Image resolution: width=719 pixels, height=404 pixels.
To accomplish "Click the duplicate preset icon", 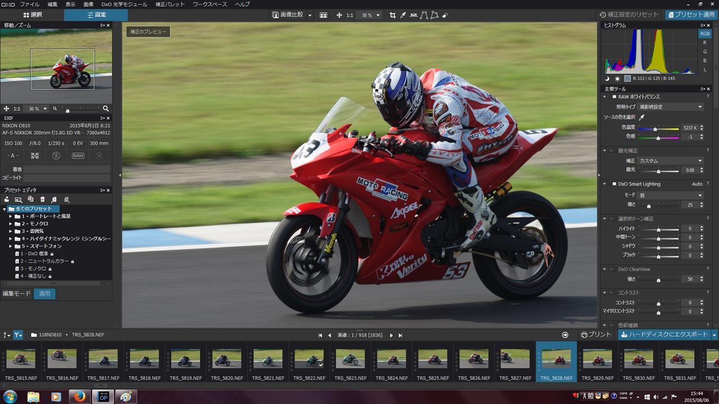I will [x=30, y=199].
